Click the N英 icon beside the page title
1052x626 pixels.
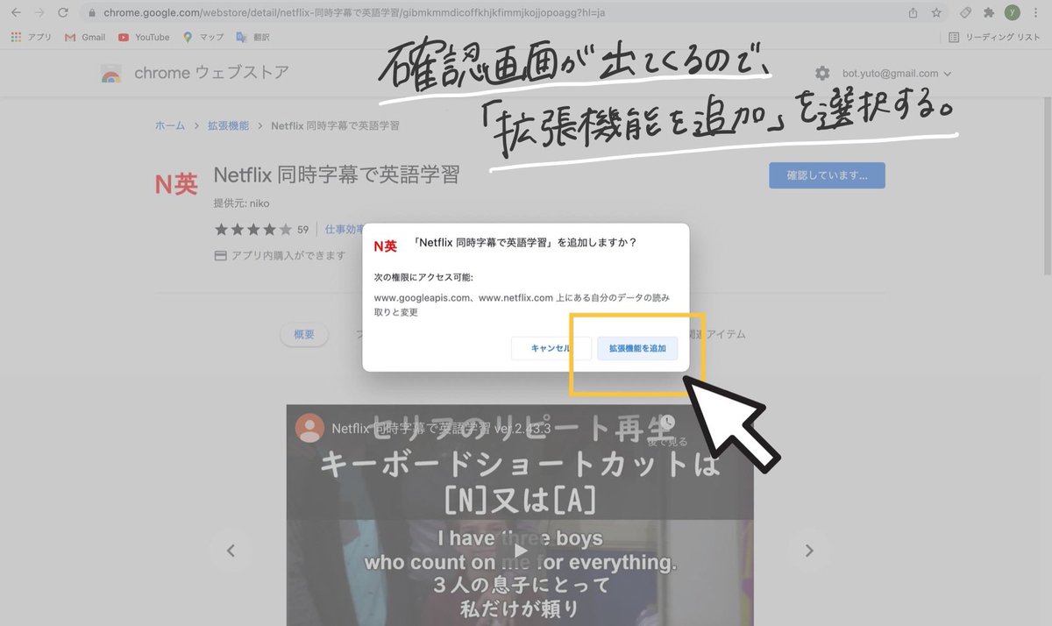click(176, 183)
